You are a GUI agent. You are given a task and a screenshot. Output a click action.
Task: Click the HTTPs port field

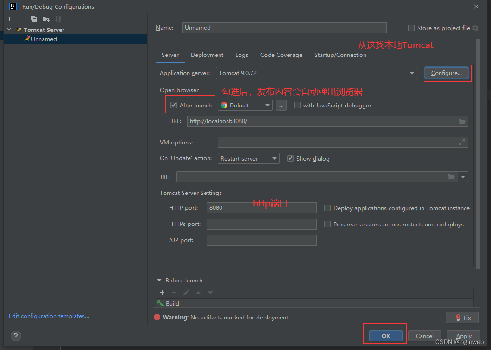click(x=261, y=224)
